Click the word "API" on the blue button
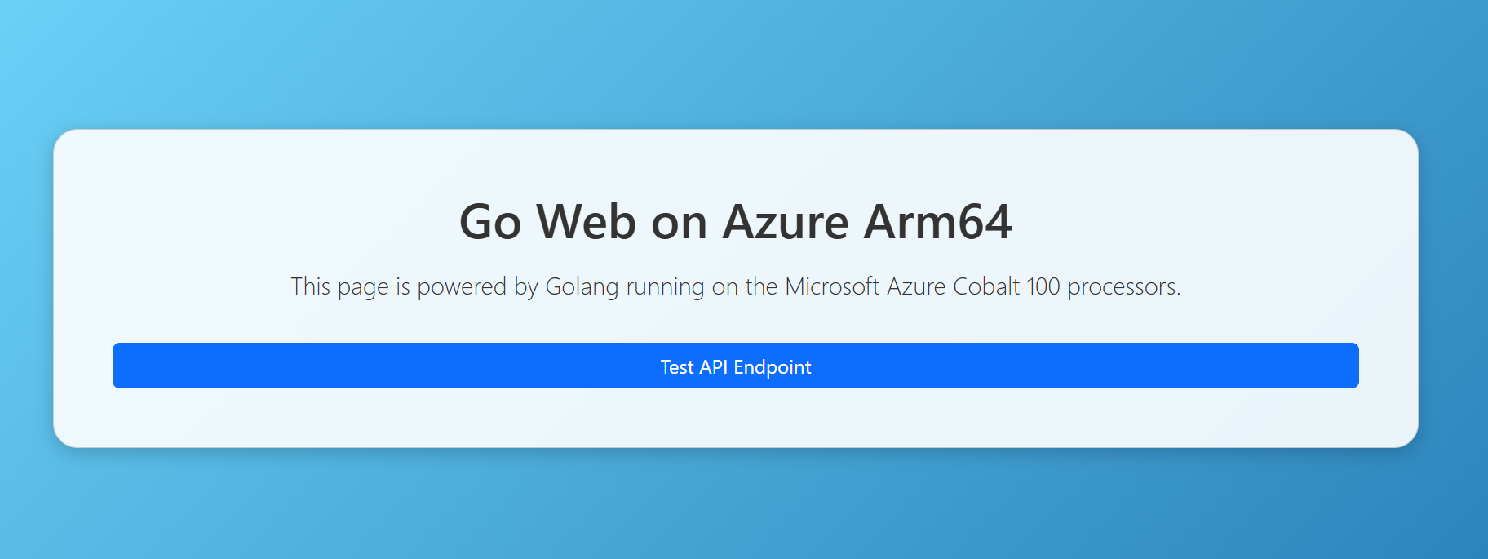The height and width of the screenshot is (559, 1488). tap(714, 367)
